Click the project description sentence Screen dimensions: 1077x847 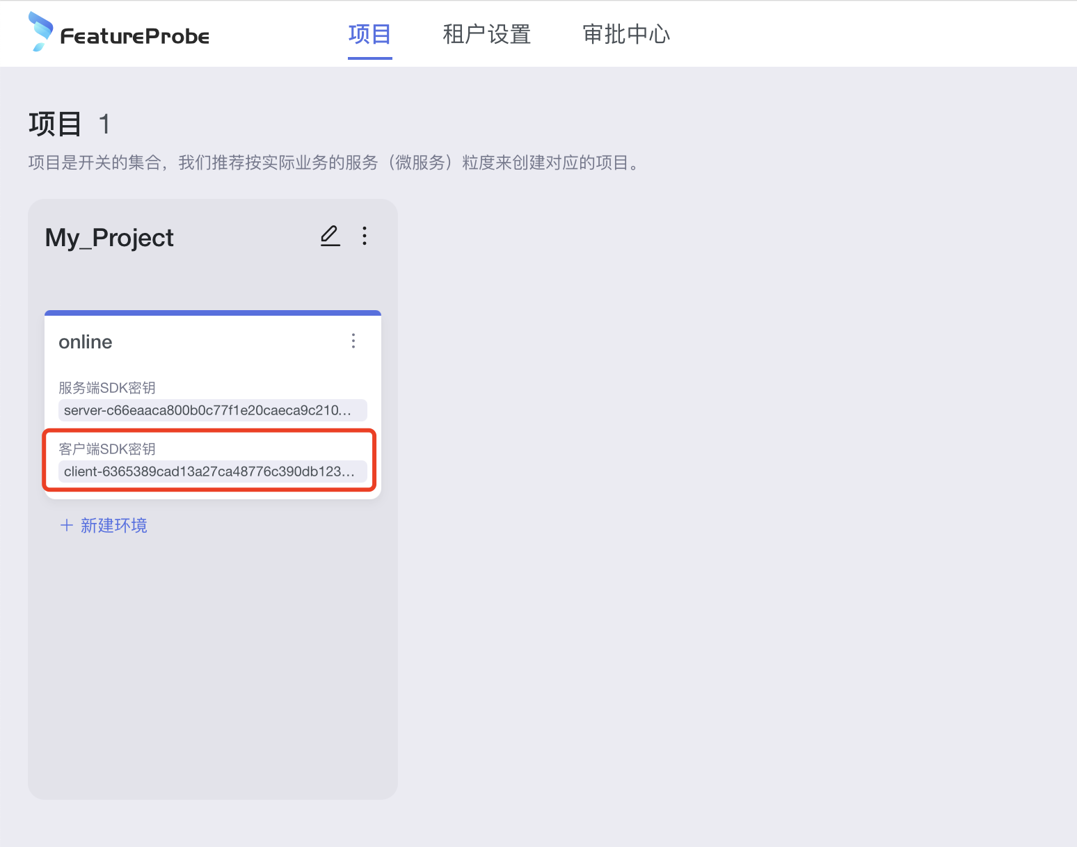334,163
